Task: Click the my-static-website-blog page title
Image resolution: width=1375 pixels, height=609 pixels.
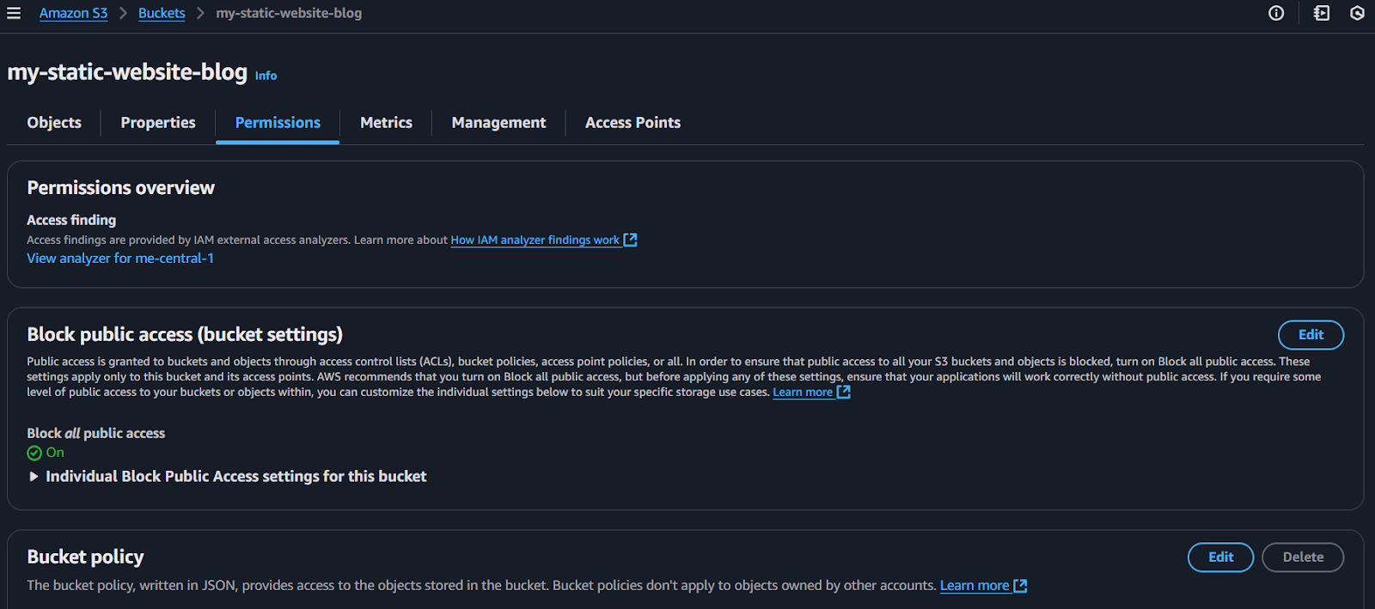Action: pos(127,71)
